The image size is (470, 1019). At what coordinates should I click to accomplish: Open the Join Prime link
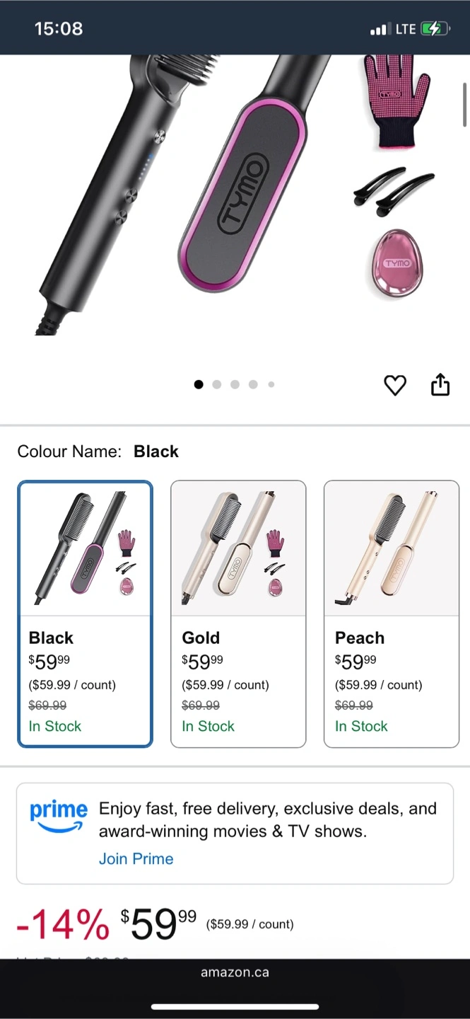(x=136, y=858)
